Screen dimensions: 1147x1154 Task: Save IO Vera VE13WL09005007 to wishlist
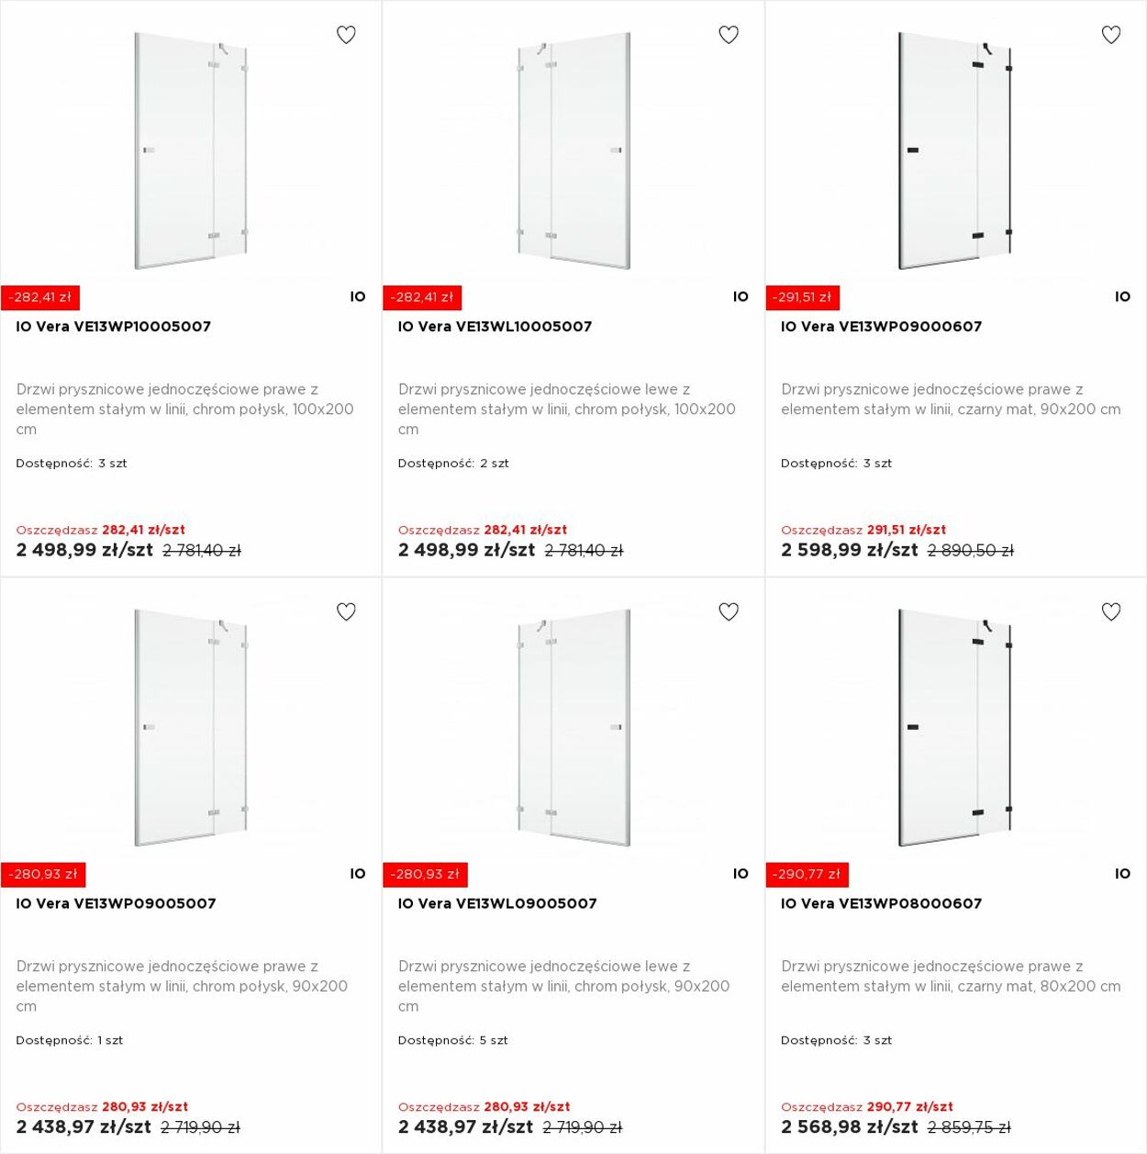click(x=729, y=611)
